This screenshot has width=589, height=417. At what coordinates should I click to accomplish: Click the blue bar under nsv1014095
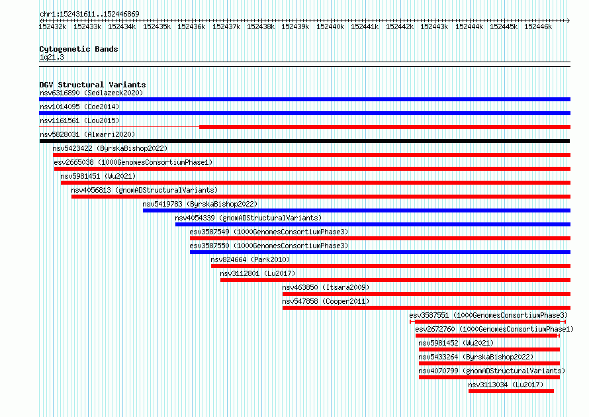[304, 113]
